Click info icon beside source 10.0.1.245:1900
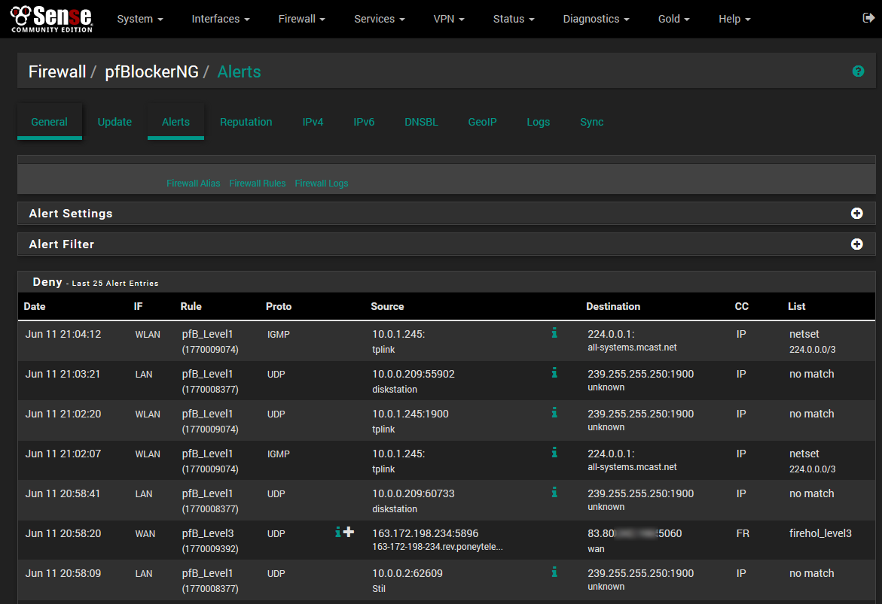 click(x=554, y=412)
